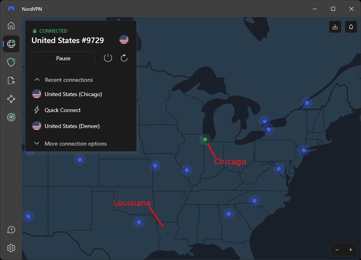
Task: Click the NordVPN logo in title bar
Action: click(11, 9)
